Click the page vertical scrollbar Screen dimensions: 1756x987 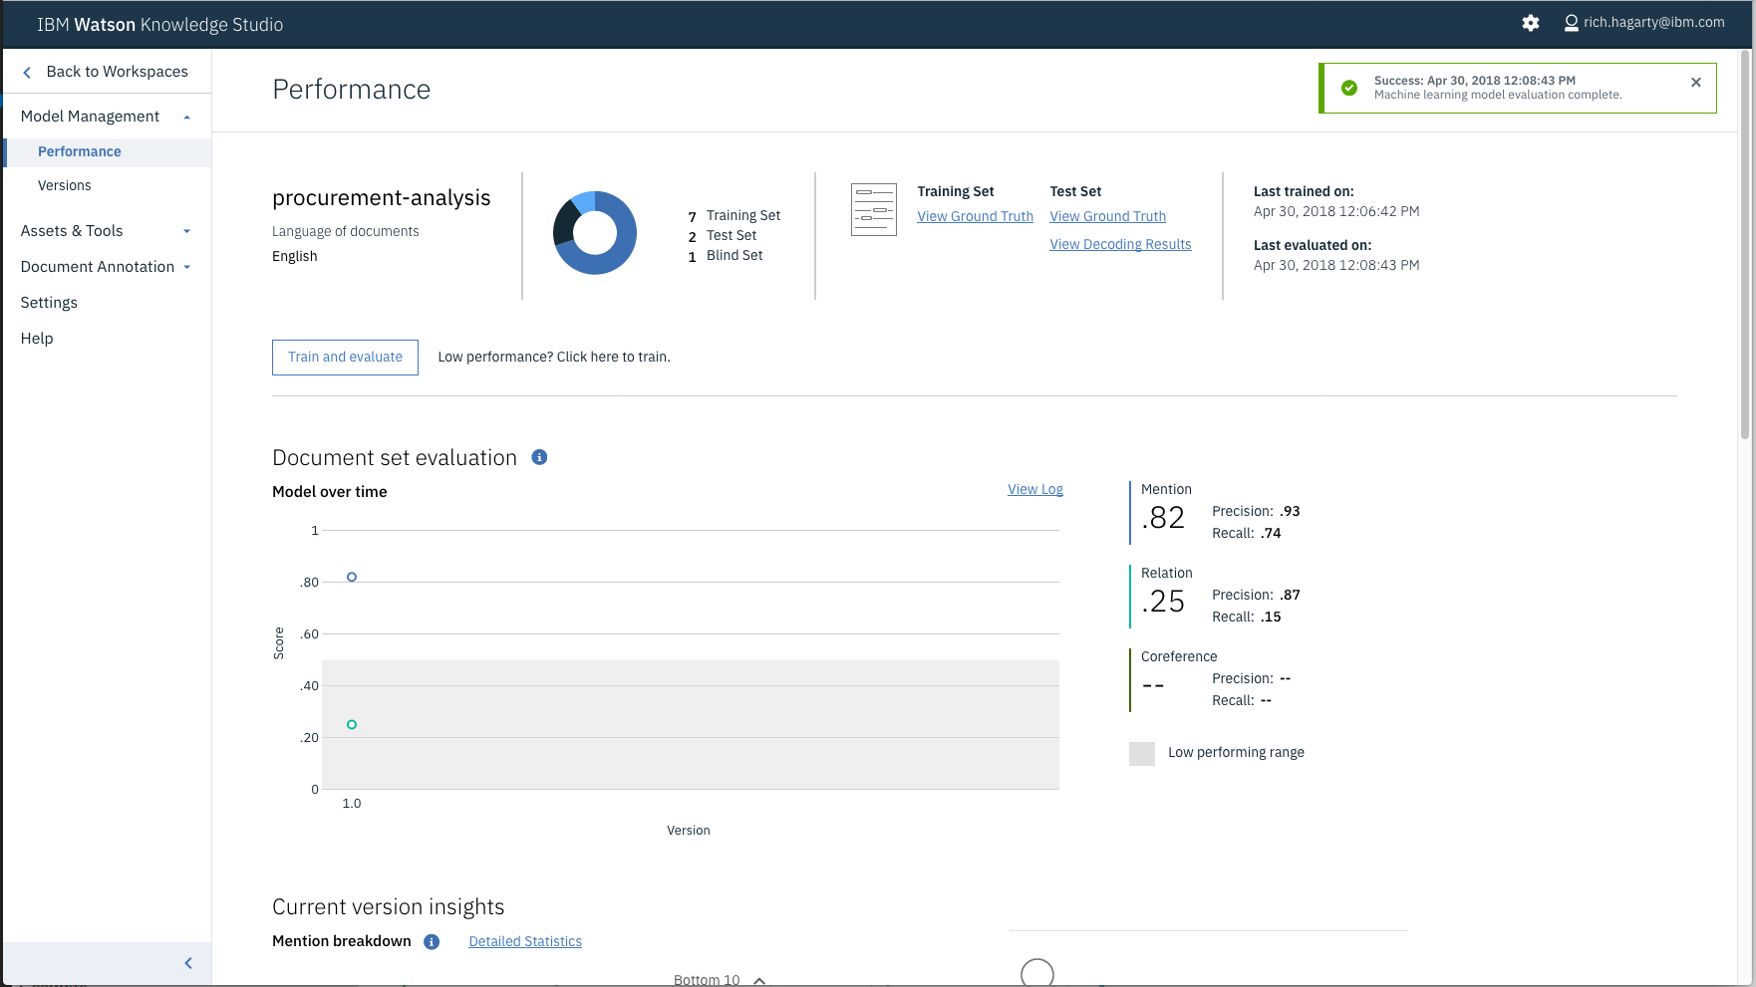[x=1745, y=244]
